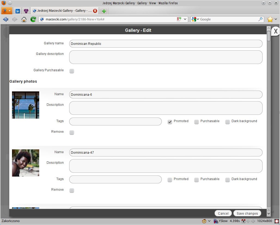Reload the page with the green refresh icon
280x225 pixels.
[33, 19]
